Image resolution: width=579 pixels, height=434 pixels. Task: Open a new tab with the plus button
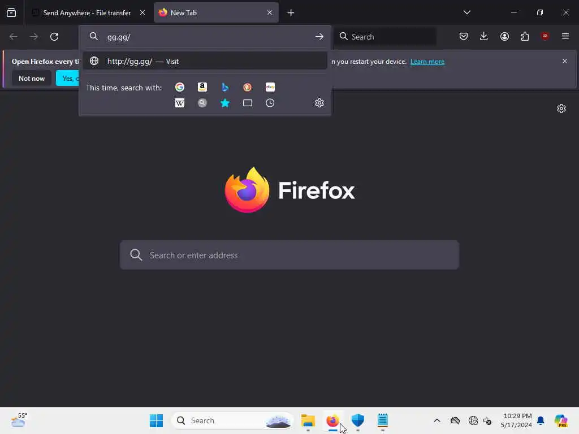click(x=291, y=13)
